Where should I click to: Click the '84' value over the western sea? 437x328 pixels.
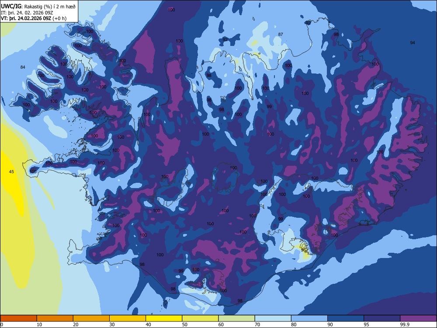click(23, 67)
